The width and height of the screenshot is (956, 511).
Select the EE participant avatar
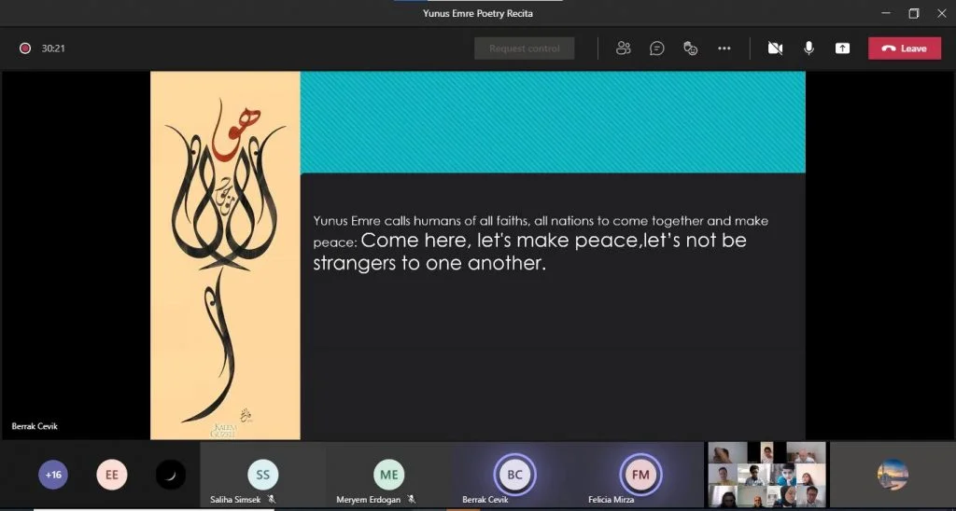pos(111,475)
